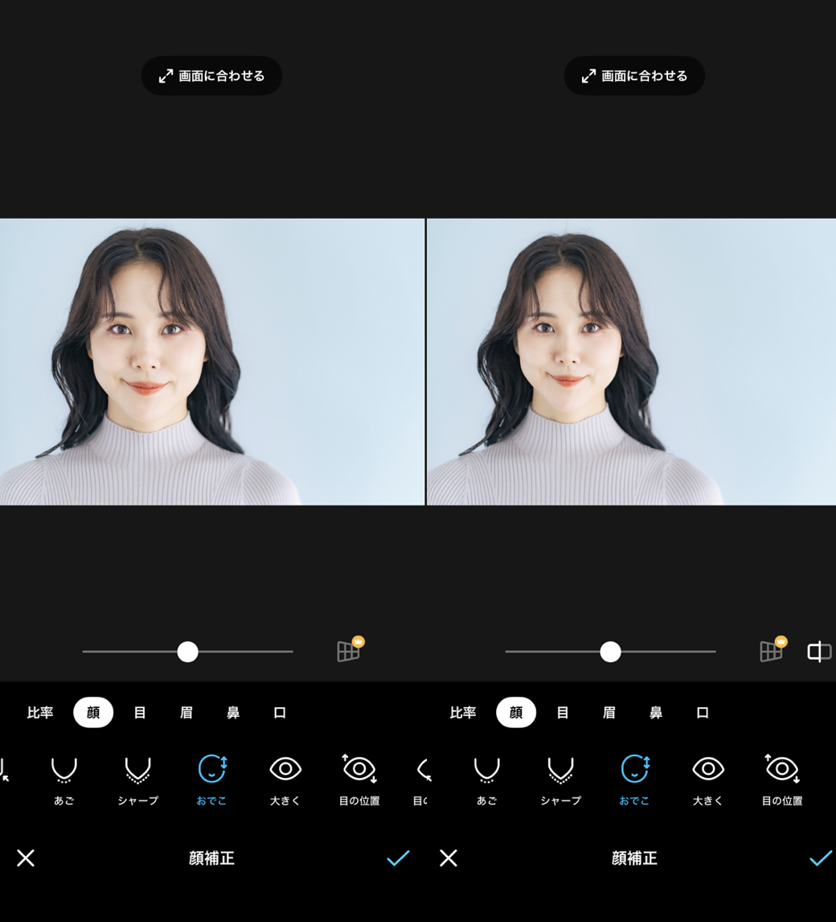836x922 pixels.
Task: Select the 顔 tab in right panel
Action: tap(516, 713)
